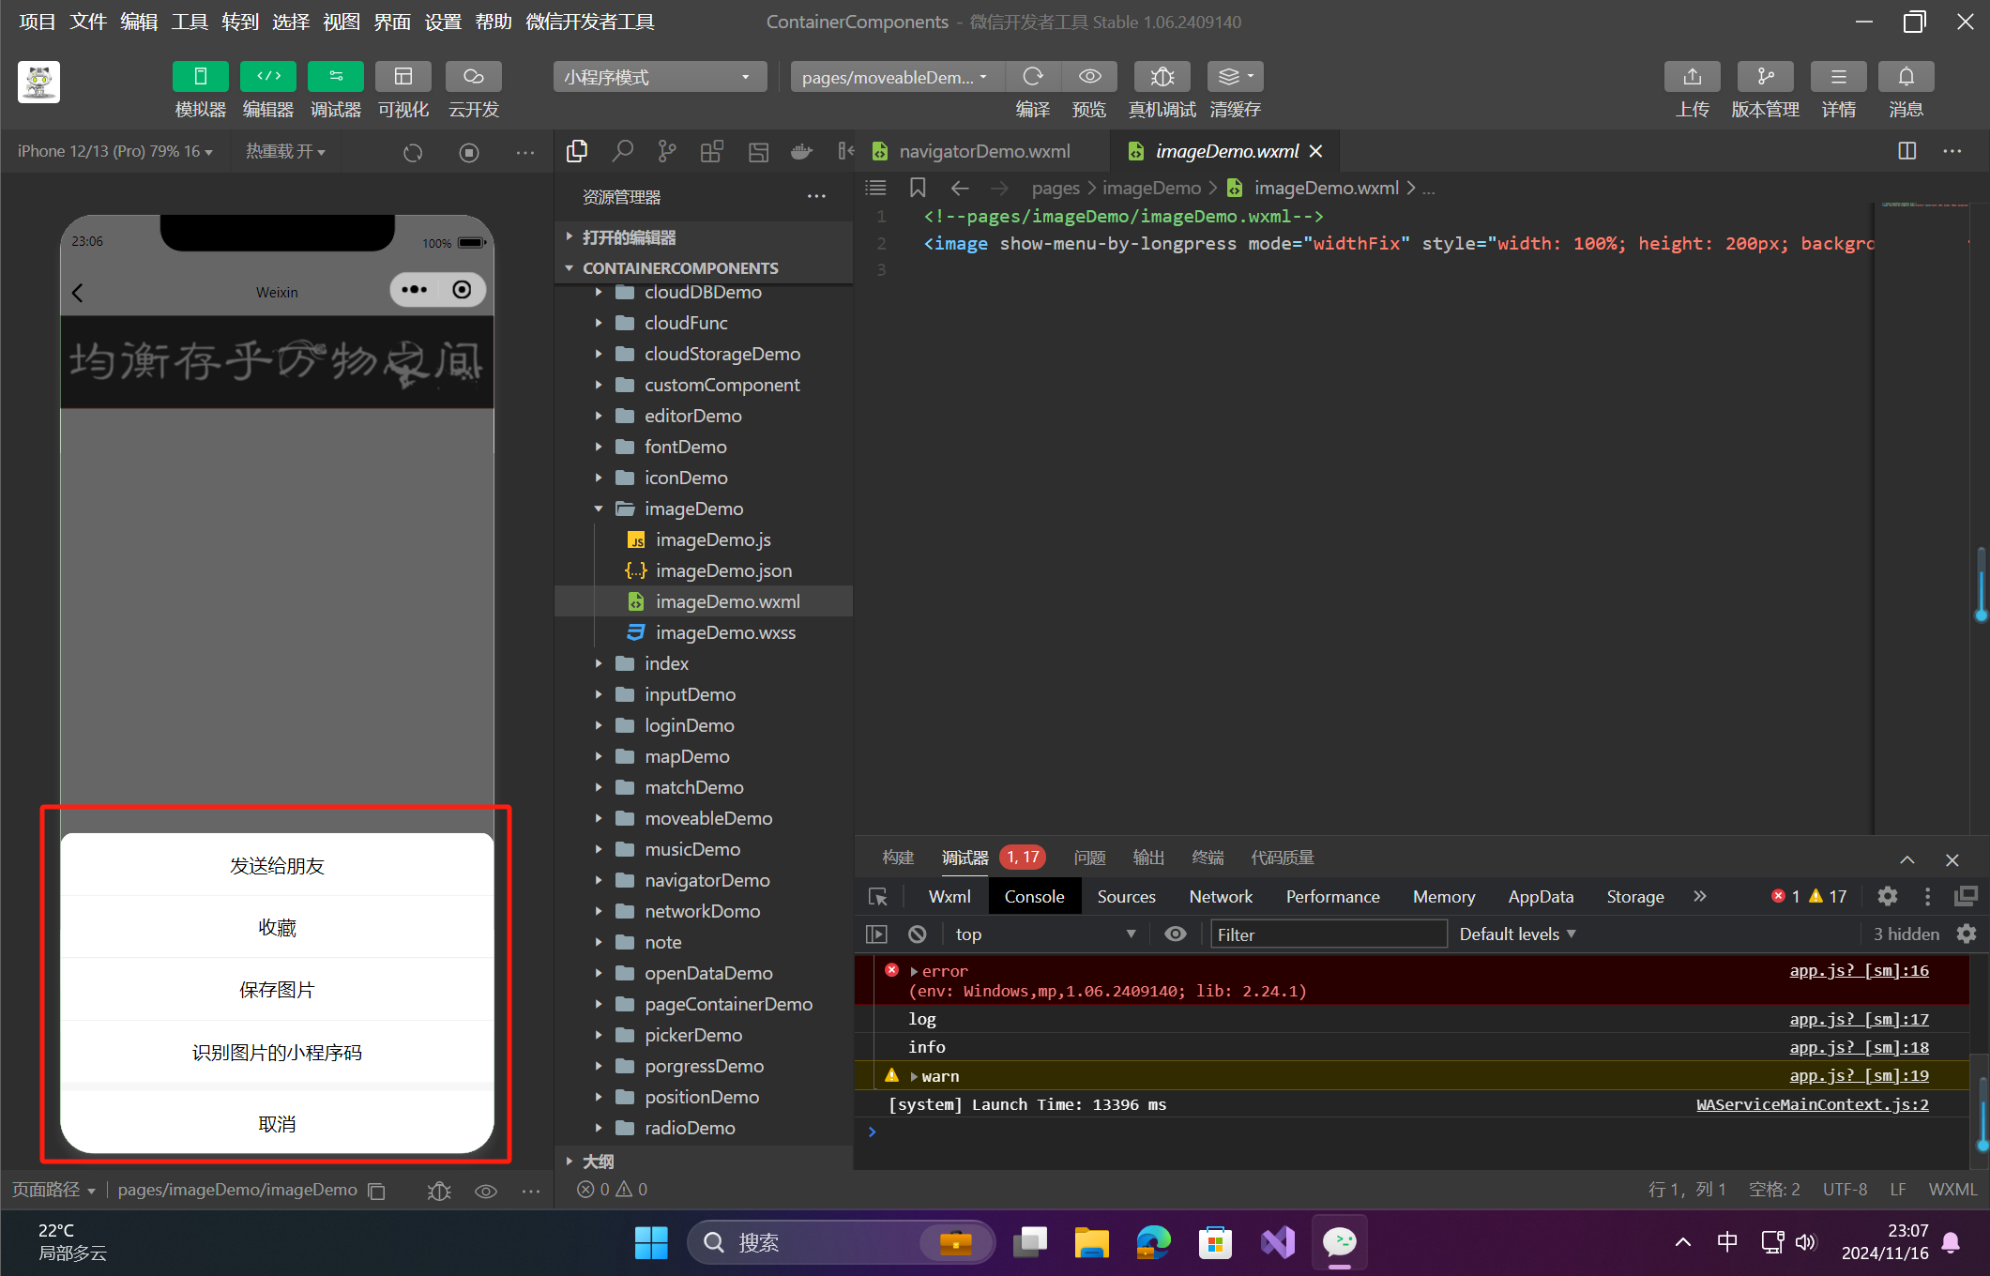The height and width of the screenshot is (1276, 1990).
Task: Expand the inputDemo folder
Action: click(690, 694)
